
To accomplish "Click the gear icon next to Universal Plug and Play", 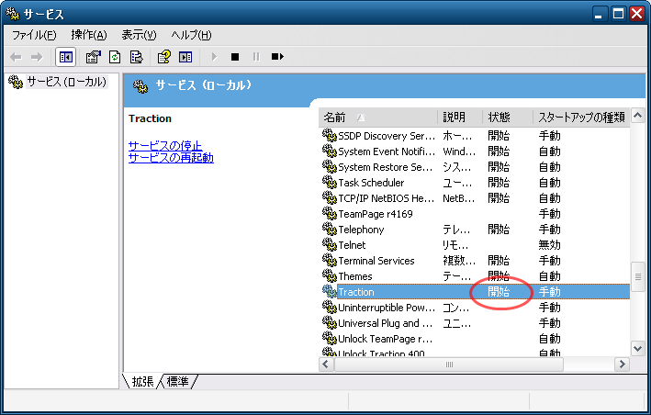I will click(330, 322).
